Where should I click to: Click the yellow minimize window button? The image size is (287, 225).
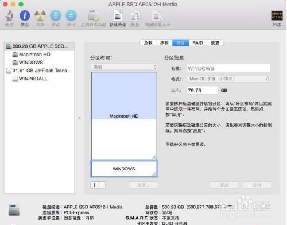pos(13,4)
